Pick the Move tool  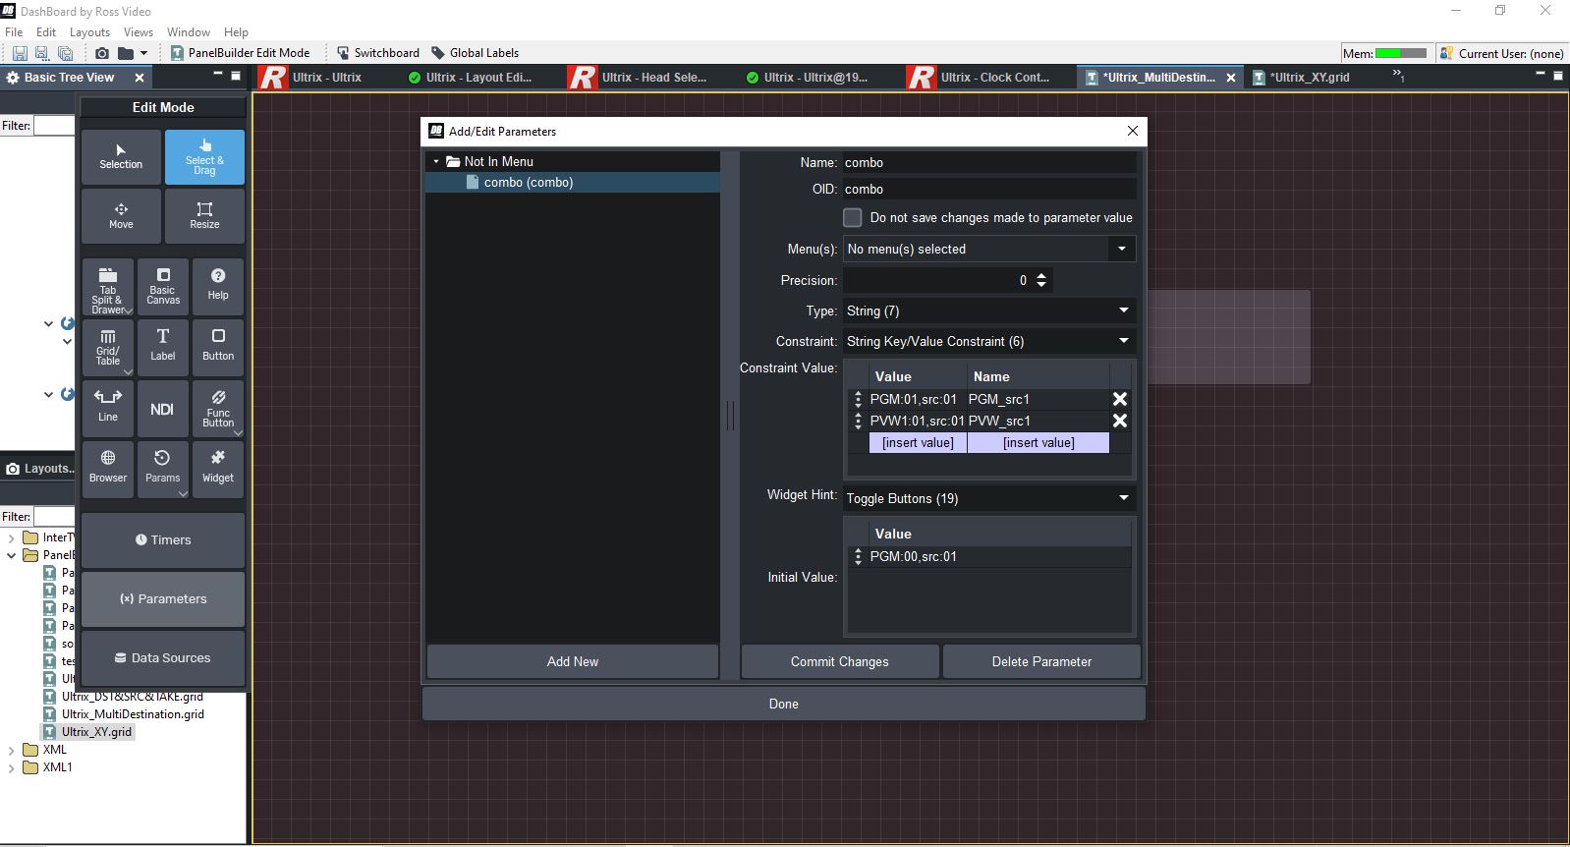[x=121, y=216]
